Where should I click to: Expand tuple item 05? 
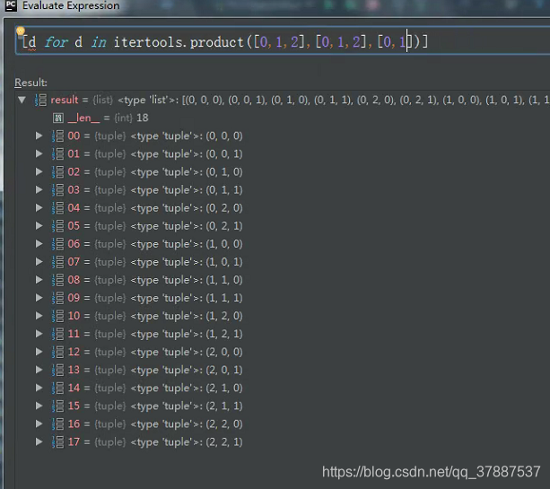pyautogui.click(x=39, y=225)
